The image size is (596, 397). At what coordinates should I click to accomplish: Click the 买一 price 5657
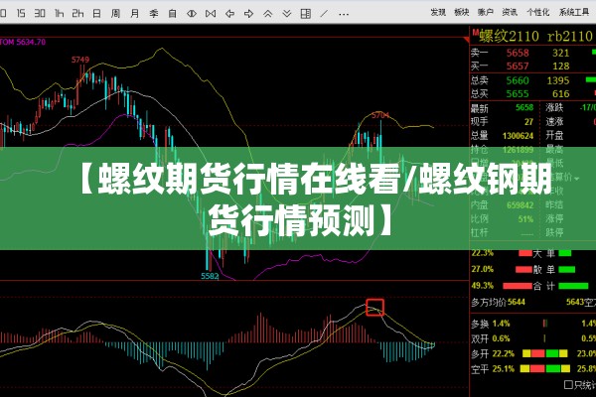(x=518, y=66)
